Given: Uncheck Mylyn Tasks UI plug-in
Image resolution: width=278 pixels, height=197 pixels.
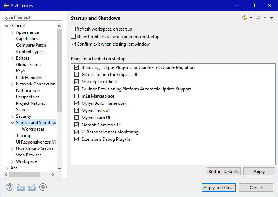Looking at the screenshot, I should pyautogui.click(x=76, y=110).
